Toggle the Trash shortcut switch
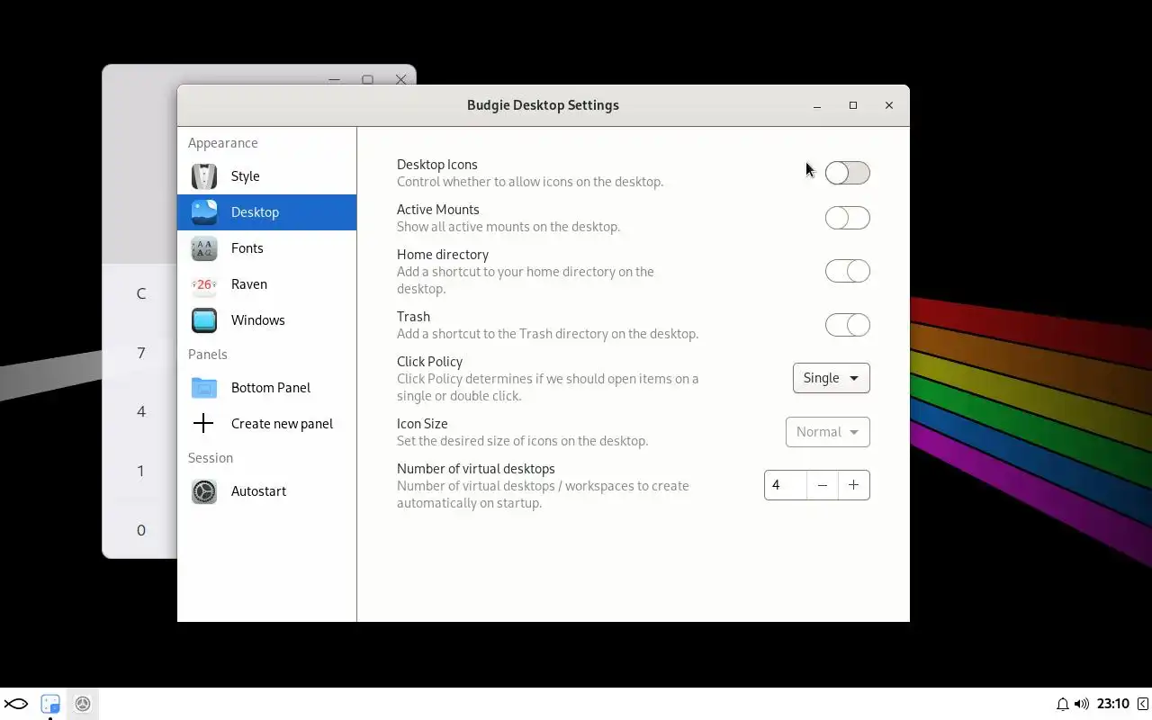Viewport: 1152px width, 720px height. click(848, 325)
